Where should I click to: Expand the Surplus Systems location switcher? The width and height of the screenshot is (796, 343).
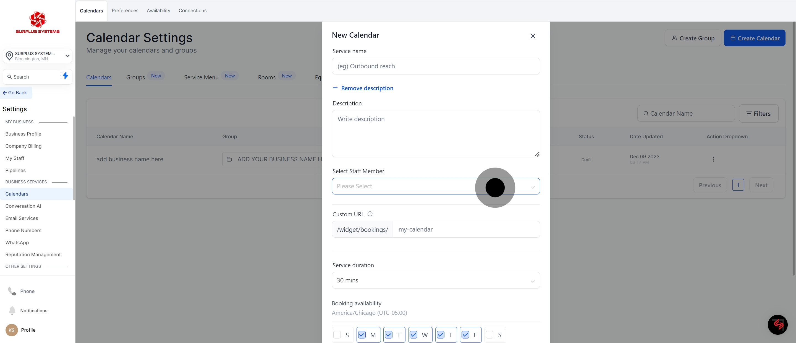pyautogui.click(x=38, y=56)
